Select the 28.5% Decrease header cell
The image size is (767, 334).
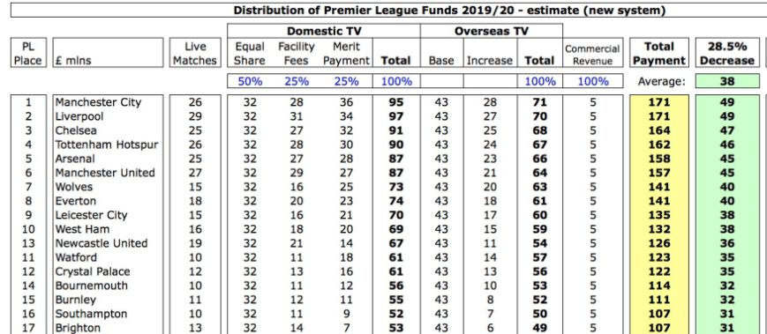[x=727, y=53]
